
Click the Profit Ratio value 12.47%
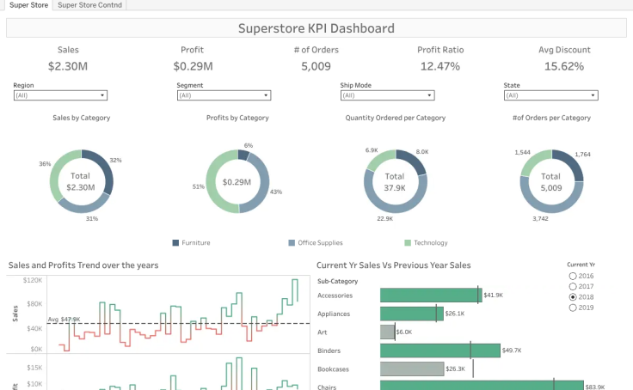[x=440, y=66]
